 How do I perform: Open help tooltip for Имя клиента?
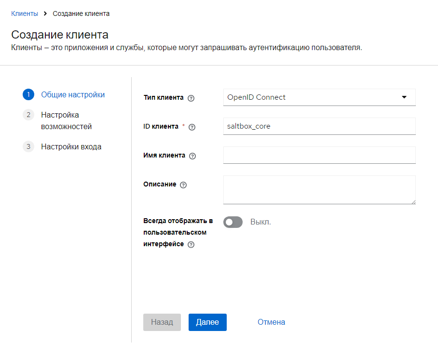click(193, 156)
